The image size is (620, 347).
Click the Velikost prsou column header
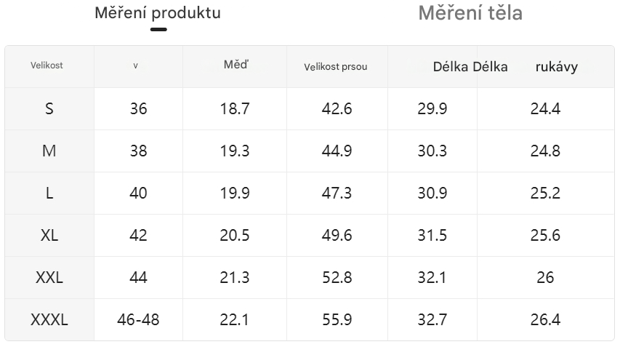click(x=336, y=67)
